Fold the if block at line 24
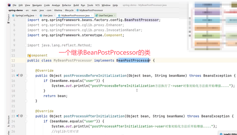Viewport: 237px width, 135px height. click(26, 121)
